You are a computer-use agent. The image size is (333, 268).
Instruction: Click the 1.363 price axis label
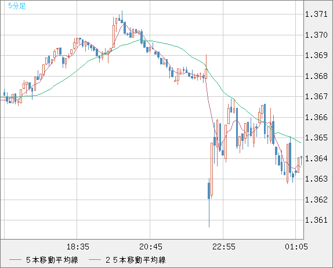pos(316,179)
